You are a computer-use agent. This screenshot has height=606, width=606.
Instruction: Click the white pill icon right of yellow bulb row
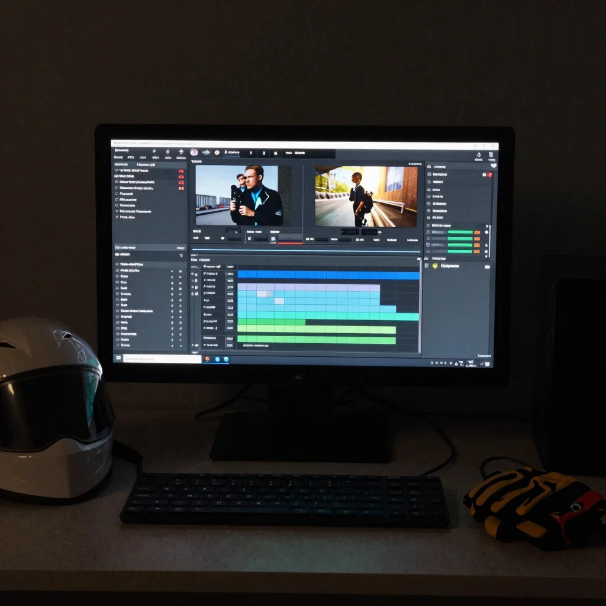pyautogui.click(x=488, y=267)
